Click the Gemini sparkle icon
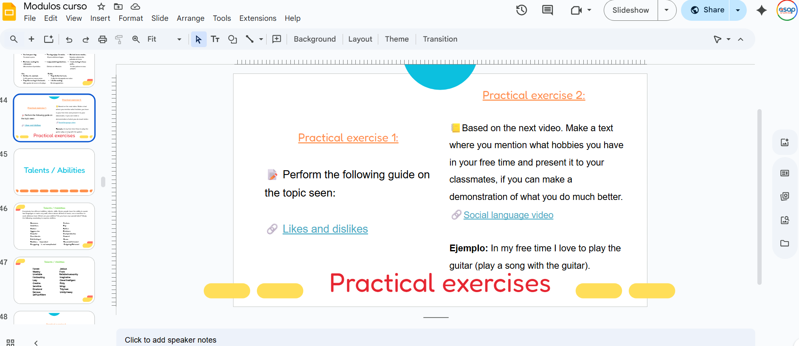 coord(761,10)
